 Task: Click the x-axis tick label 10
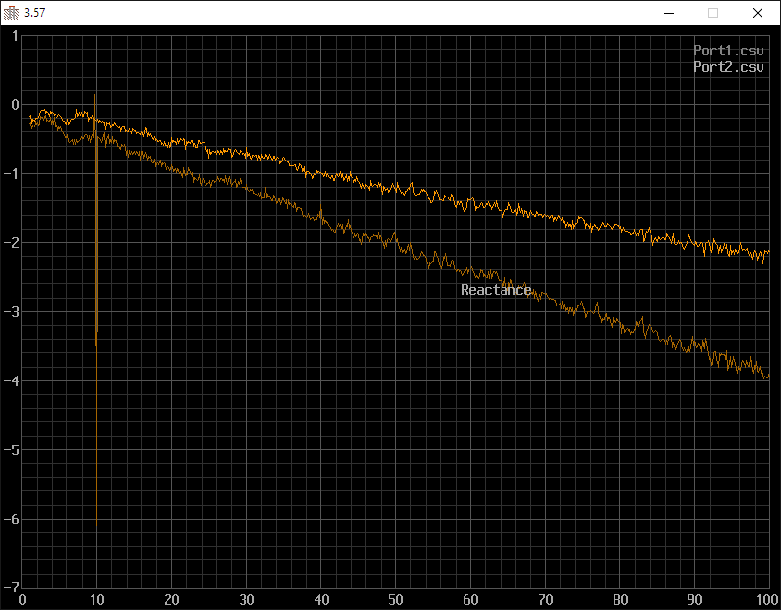point(96,600)
